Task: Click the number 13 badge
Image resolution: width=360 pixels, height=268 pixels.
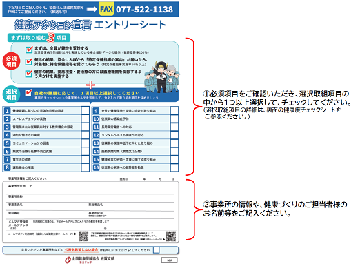Action: (x=96, y=143)
